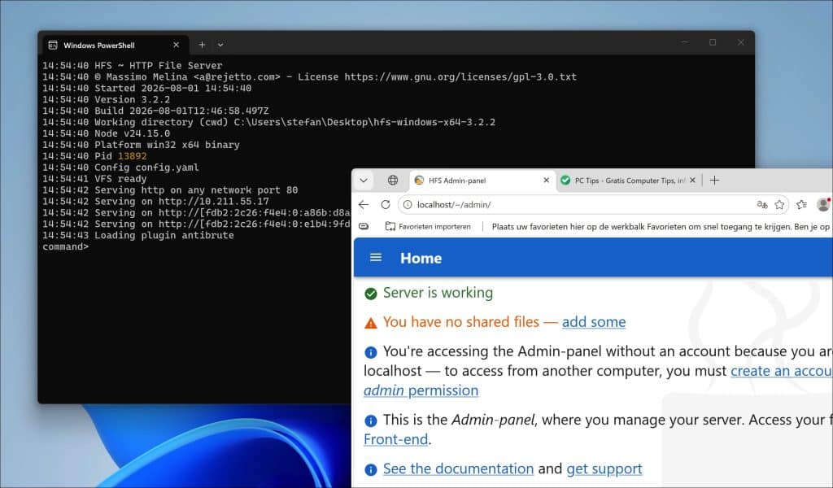Open 'See the documentation' link
The width and height of the screenshot is (833, 488).
458,468
